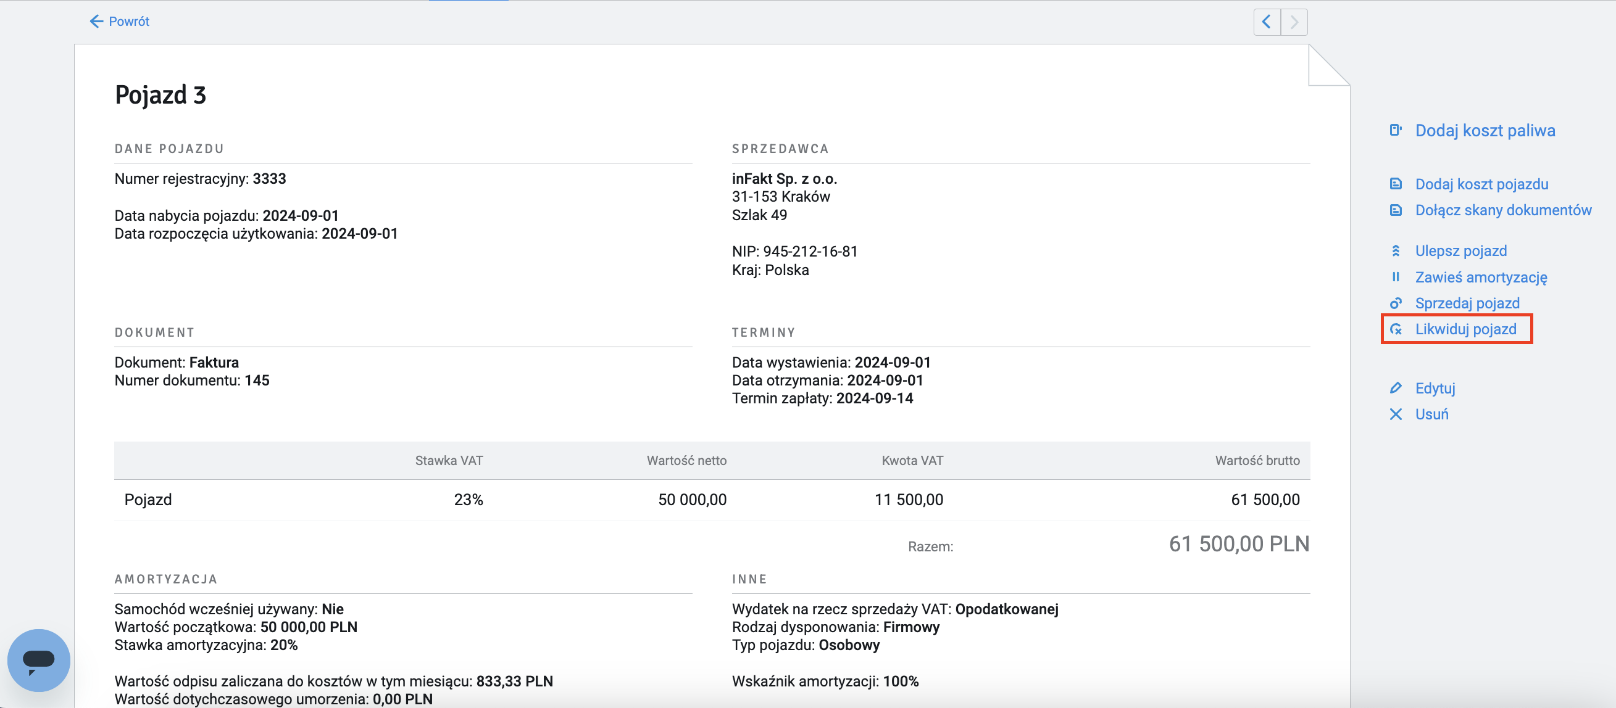Click the liquidate icon beside Likwiduj pojazd

pyautogui.click(x=1395, y=329)
